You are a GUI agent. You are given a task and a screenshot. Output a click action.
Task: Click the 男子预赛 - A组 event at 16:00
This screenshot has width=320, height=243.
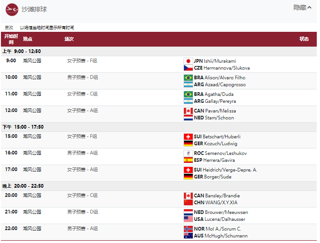83,153
